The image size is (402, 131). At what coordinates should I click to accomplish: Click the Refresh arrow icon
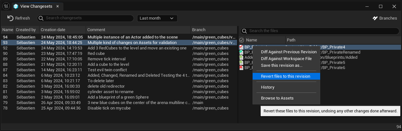coord(10,18)
